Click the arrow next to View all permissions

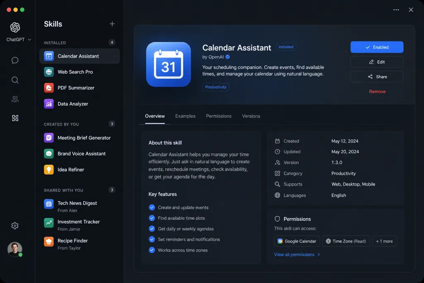click(319, 254)
